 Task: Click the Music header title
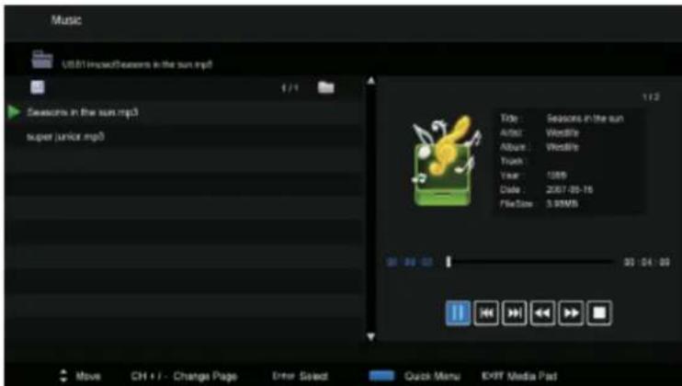tap(66, 20)
